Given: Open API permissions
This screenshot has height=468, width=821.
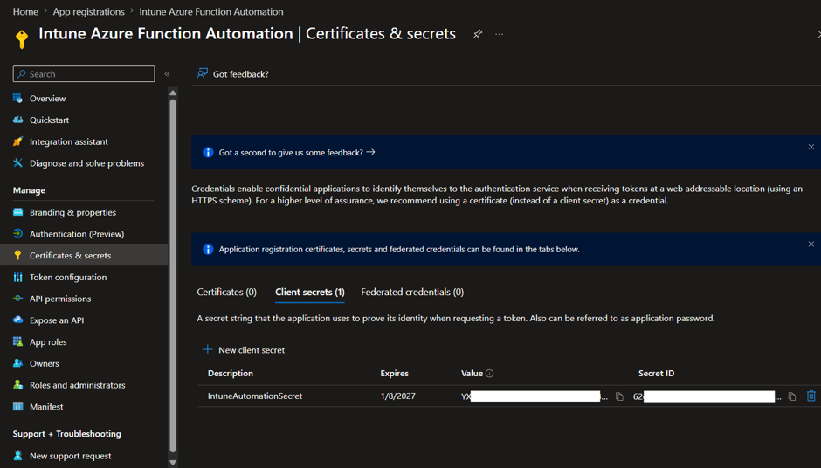Looking at the screenshot, I should [x=60, y=299].
